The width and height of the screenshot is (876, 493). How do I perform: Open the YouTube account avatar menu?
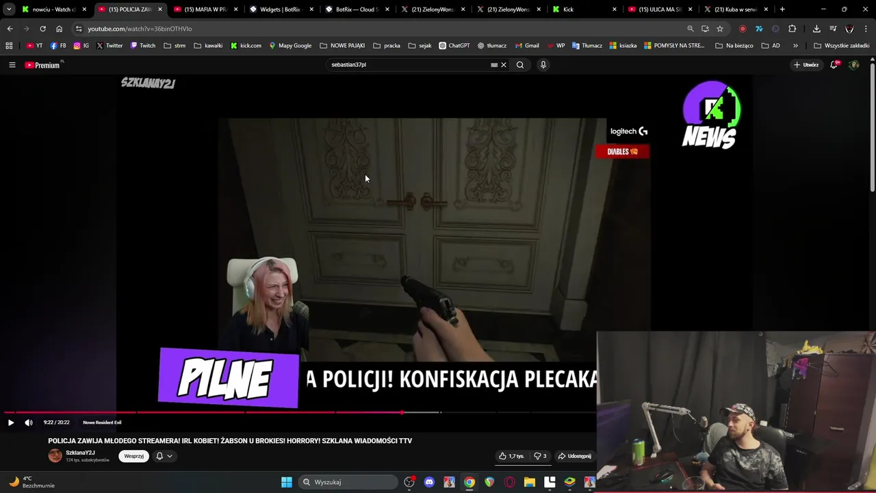point(854,65)
